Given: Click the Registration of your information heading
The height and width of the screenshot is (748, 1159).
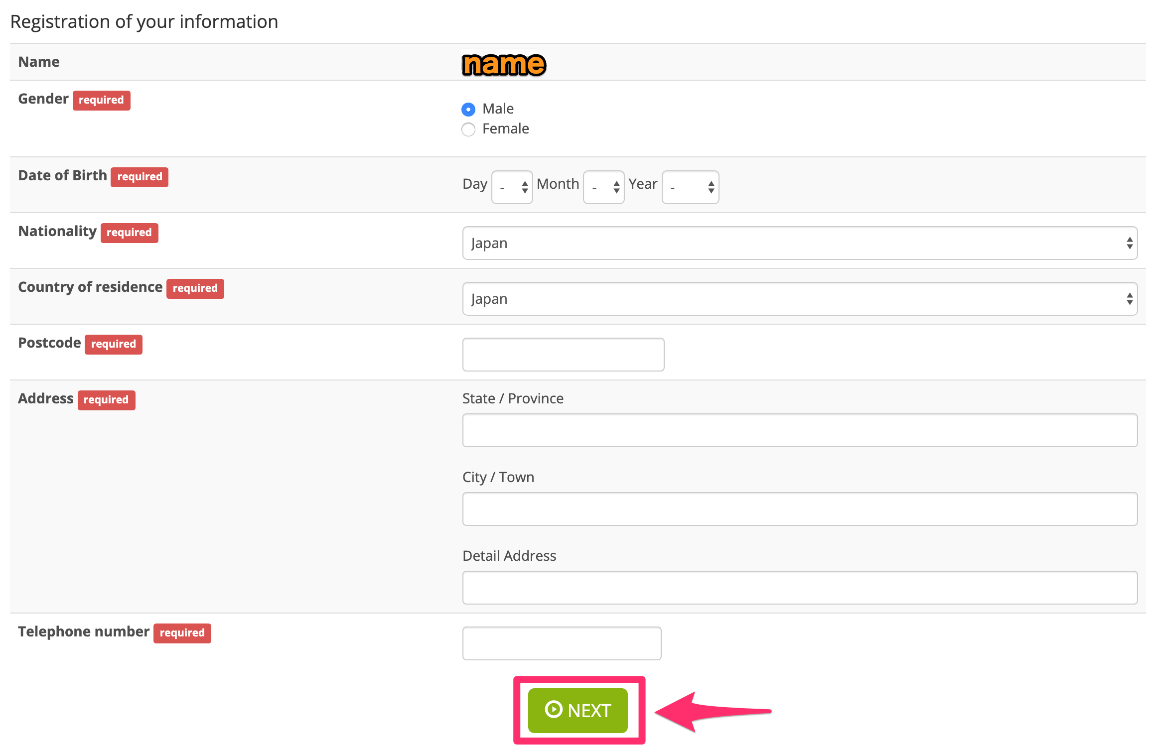Looking at the screenshot, I should click(144, 22).
